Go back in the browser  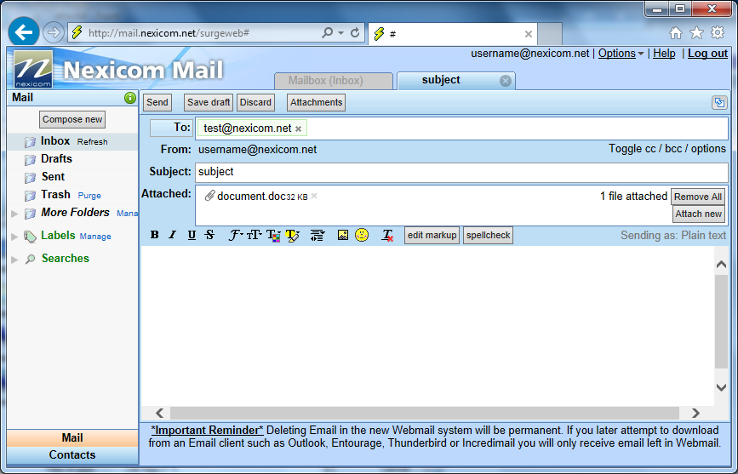(x=24, y=32)
